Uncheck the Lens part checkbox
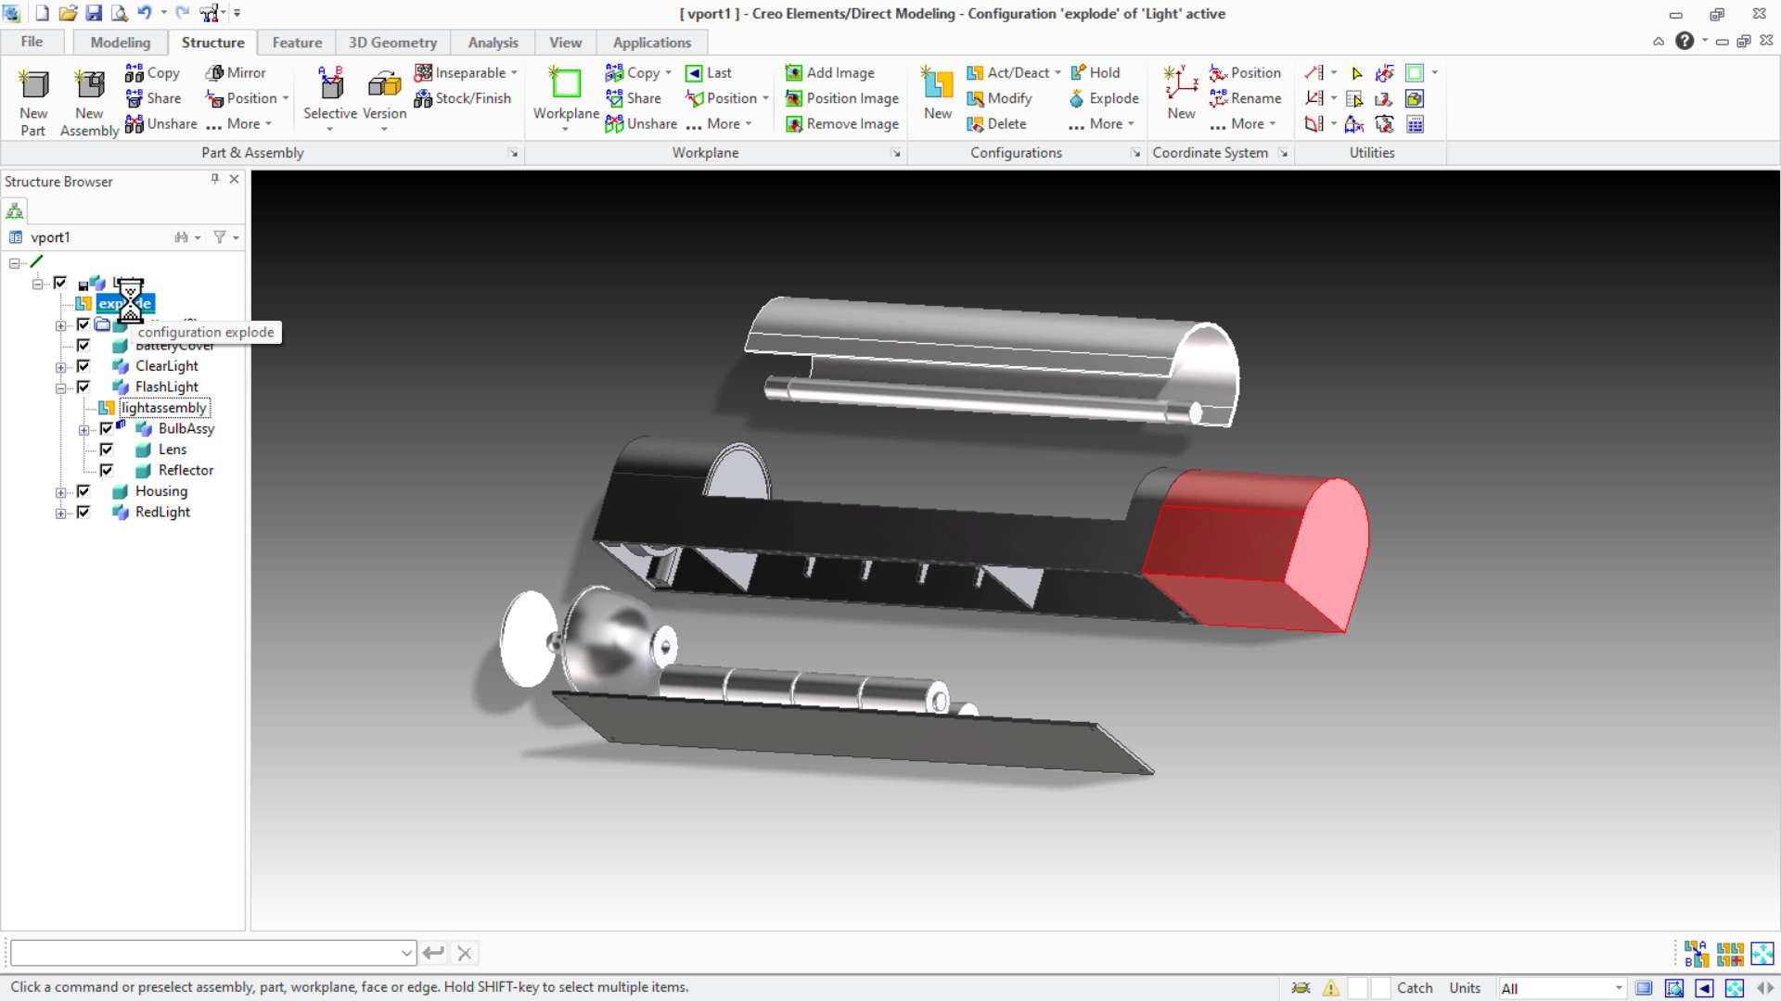Screen dimensions: 1781x1001 pos(107,450)
